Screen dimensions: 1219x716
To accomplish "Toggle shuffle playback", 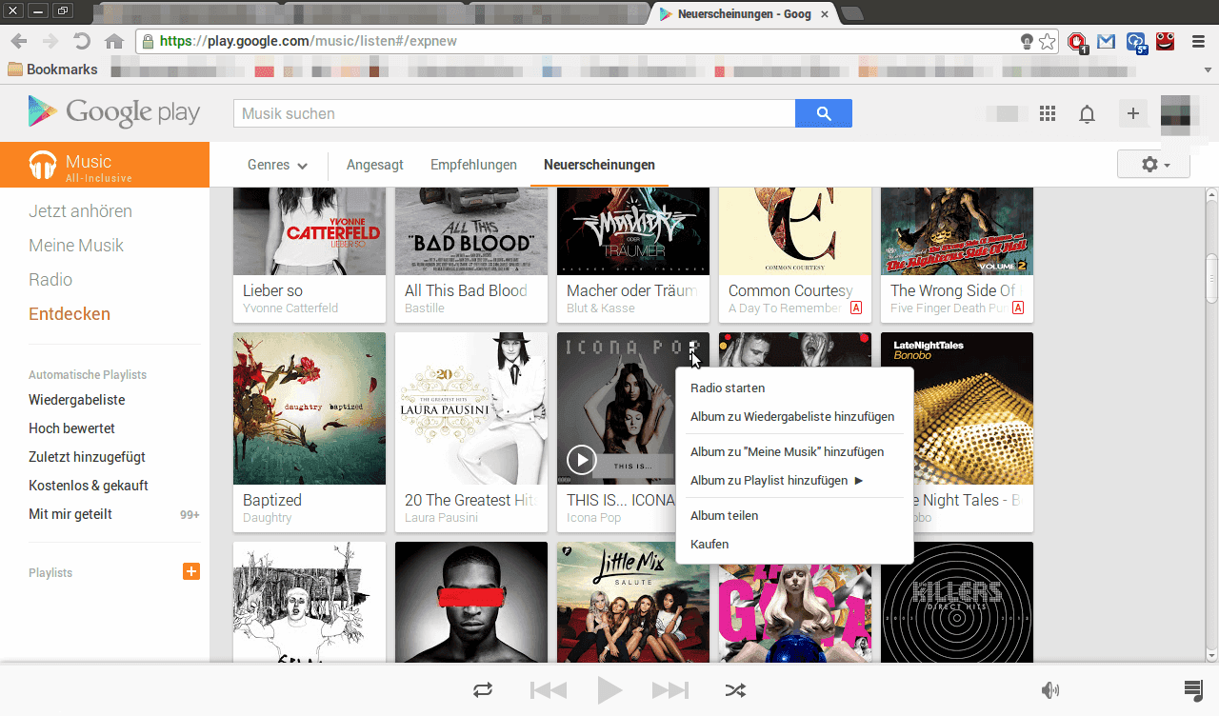I will click(735, 689).
